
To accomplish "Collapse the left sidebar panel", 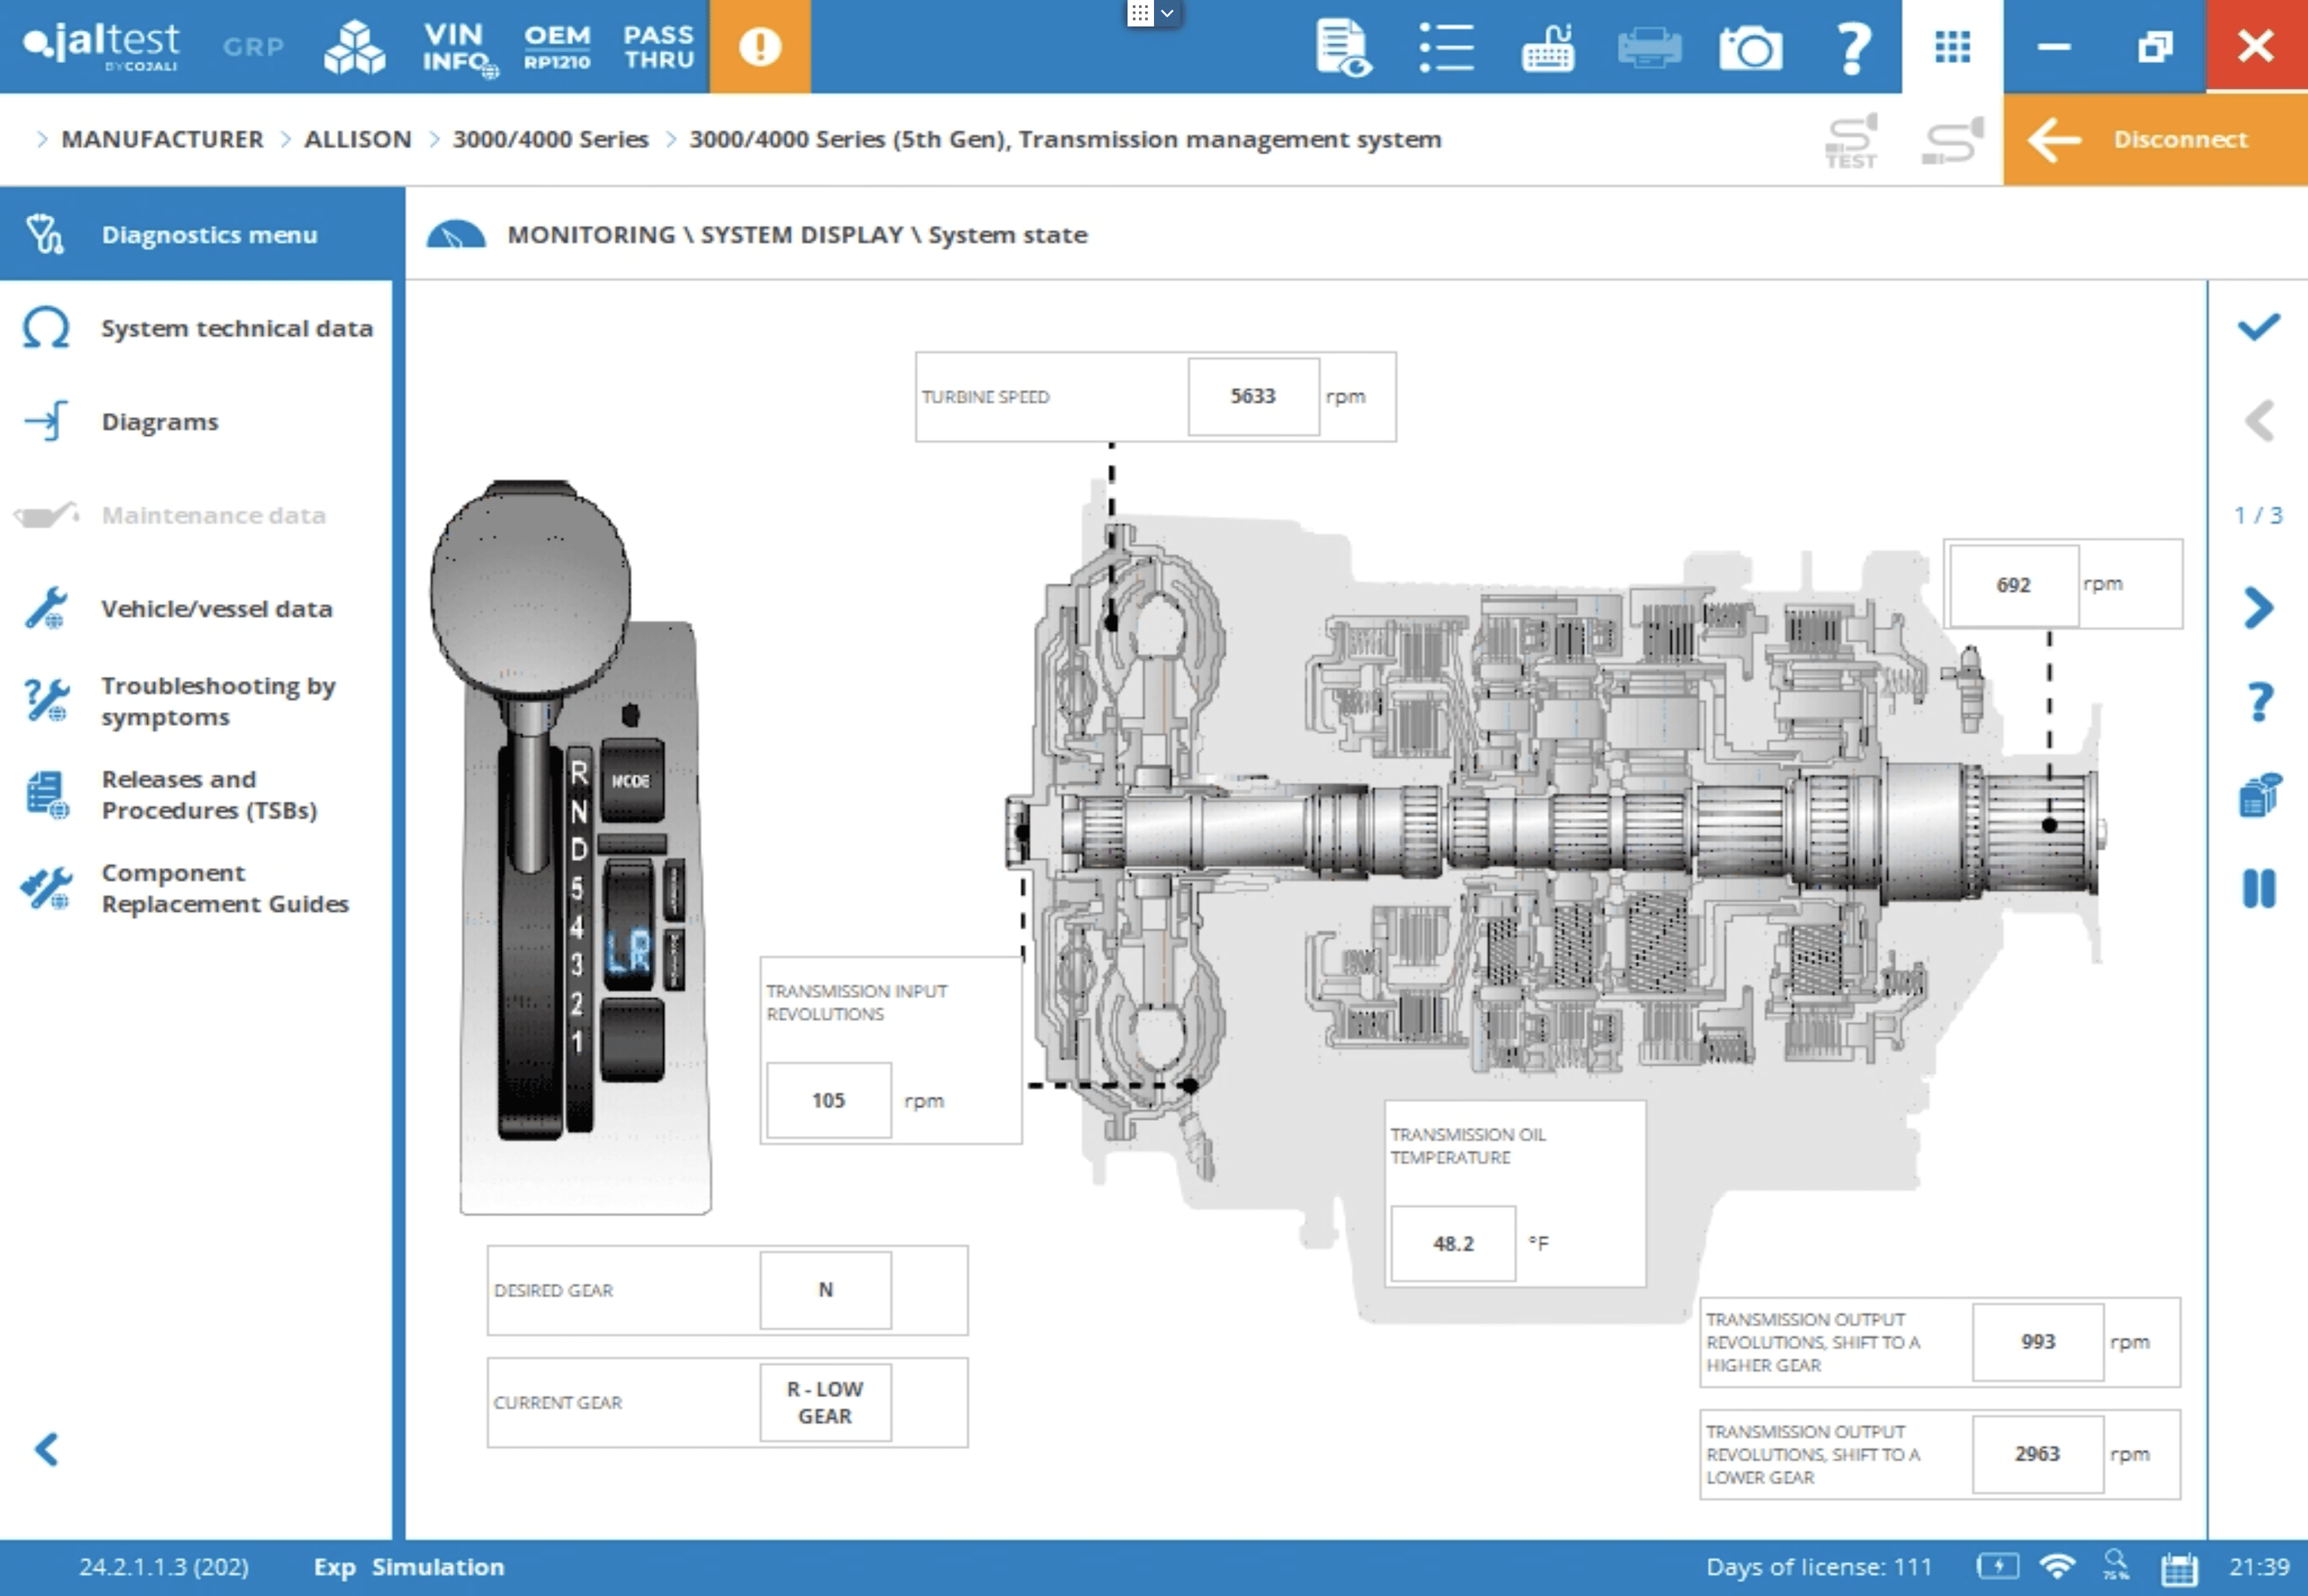I will 46,1449.
